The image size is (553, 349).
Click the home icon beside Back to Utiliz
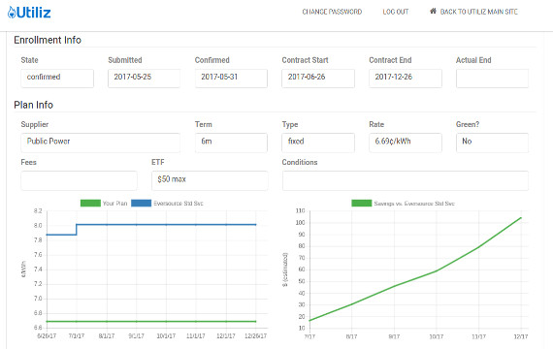[x=433, y=11]
